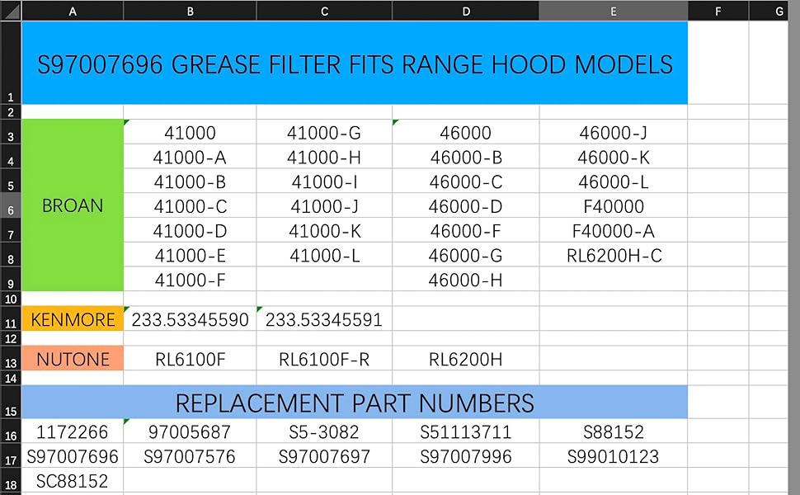
Task: Select part number S99010123 cell
Action: coord(614,455)
